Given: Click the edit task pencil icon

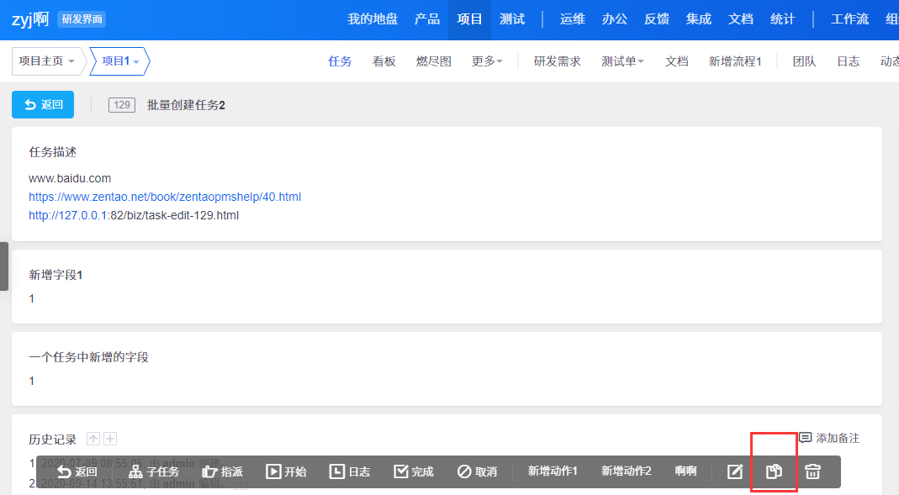Looking at the screenshot, I should (735, 471).
